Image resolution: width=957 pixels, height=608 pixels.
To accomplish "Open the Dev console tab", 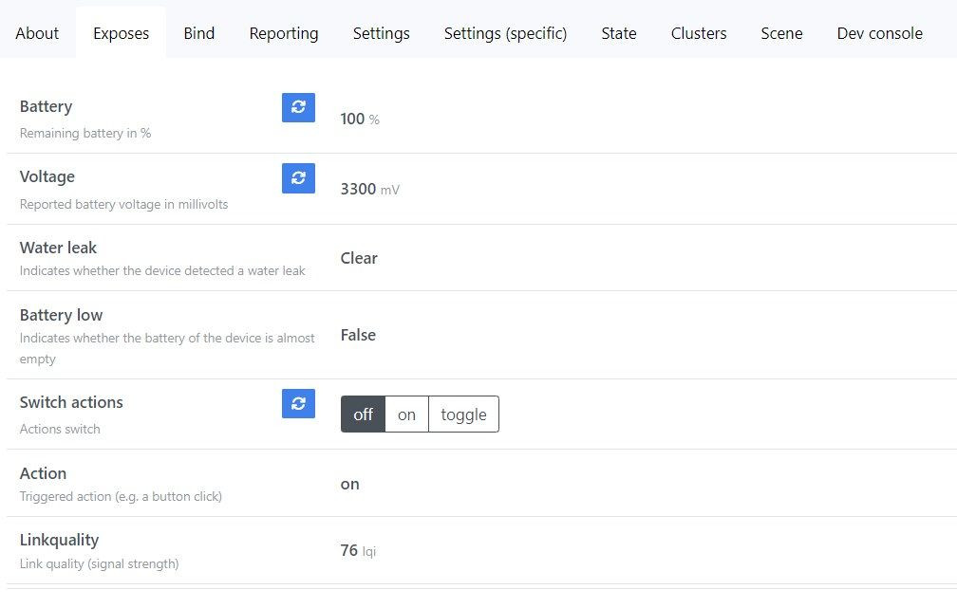I will point(879,33).
